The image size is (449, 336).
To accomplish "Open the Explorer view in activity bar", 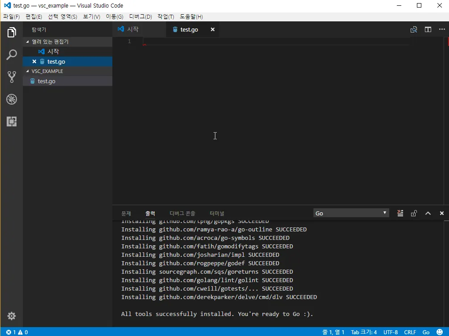I will click(x=12, y=32).
